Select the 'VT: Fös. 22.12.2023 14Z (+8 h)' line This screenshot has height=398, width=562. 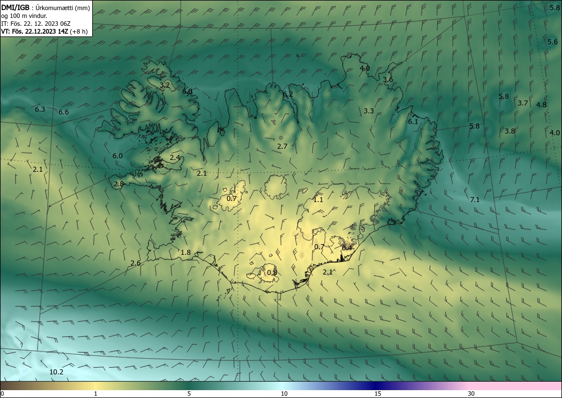coord(44,31)
